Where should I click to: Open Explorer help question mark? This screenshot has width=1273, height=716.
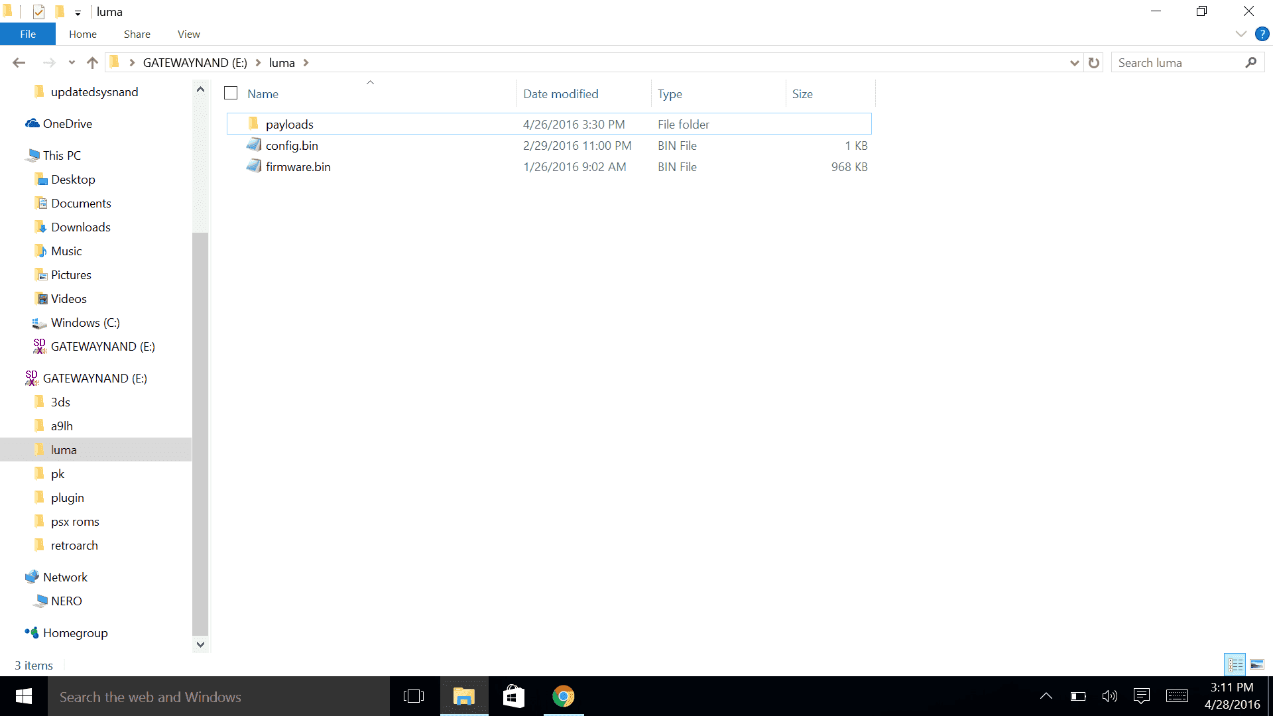pos(1262,34)
